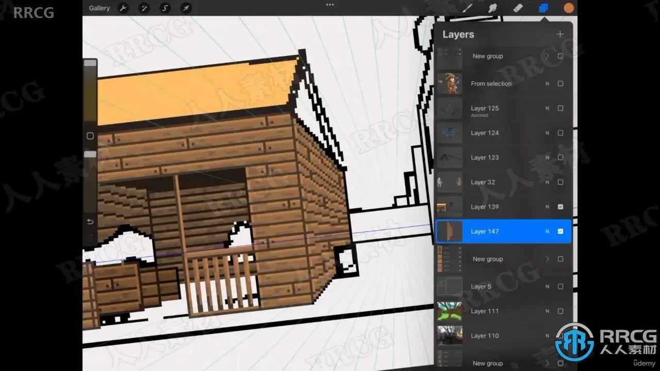Return to the Gallery
660x371 pixels.
[x=99, y=8]
